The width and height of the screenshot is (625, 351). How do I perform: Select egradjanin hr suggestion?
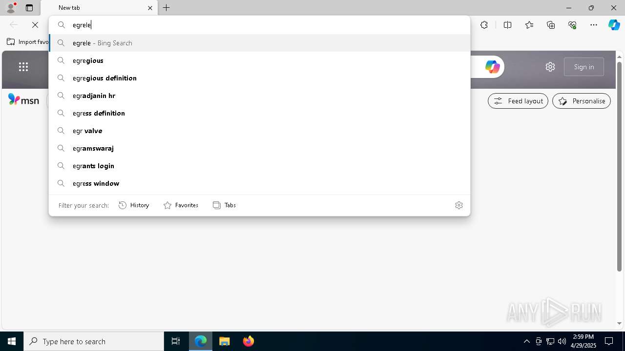pos(259,96)
